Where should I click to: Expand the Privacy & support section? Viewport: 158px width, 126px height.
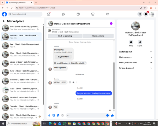coord(136,68)
